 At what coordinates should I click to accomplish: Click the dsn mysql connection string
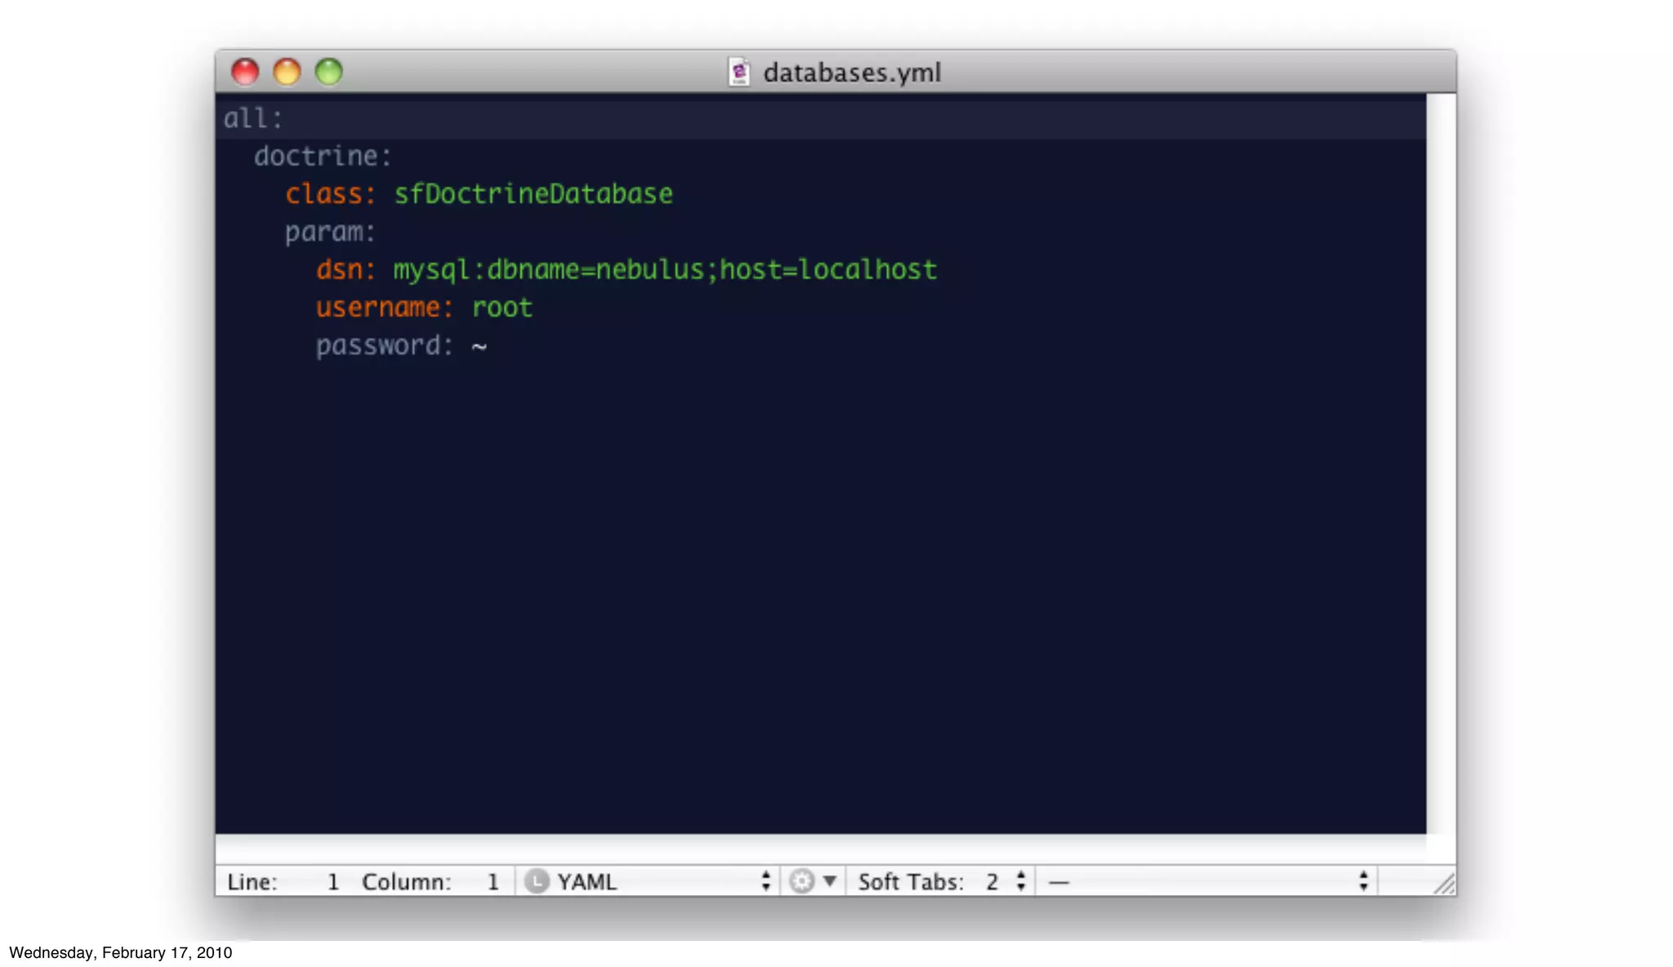[x=665, y=270]
